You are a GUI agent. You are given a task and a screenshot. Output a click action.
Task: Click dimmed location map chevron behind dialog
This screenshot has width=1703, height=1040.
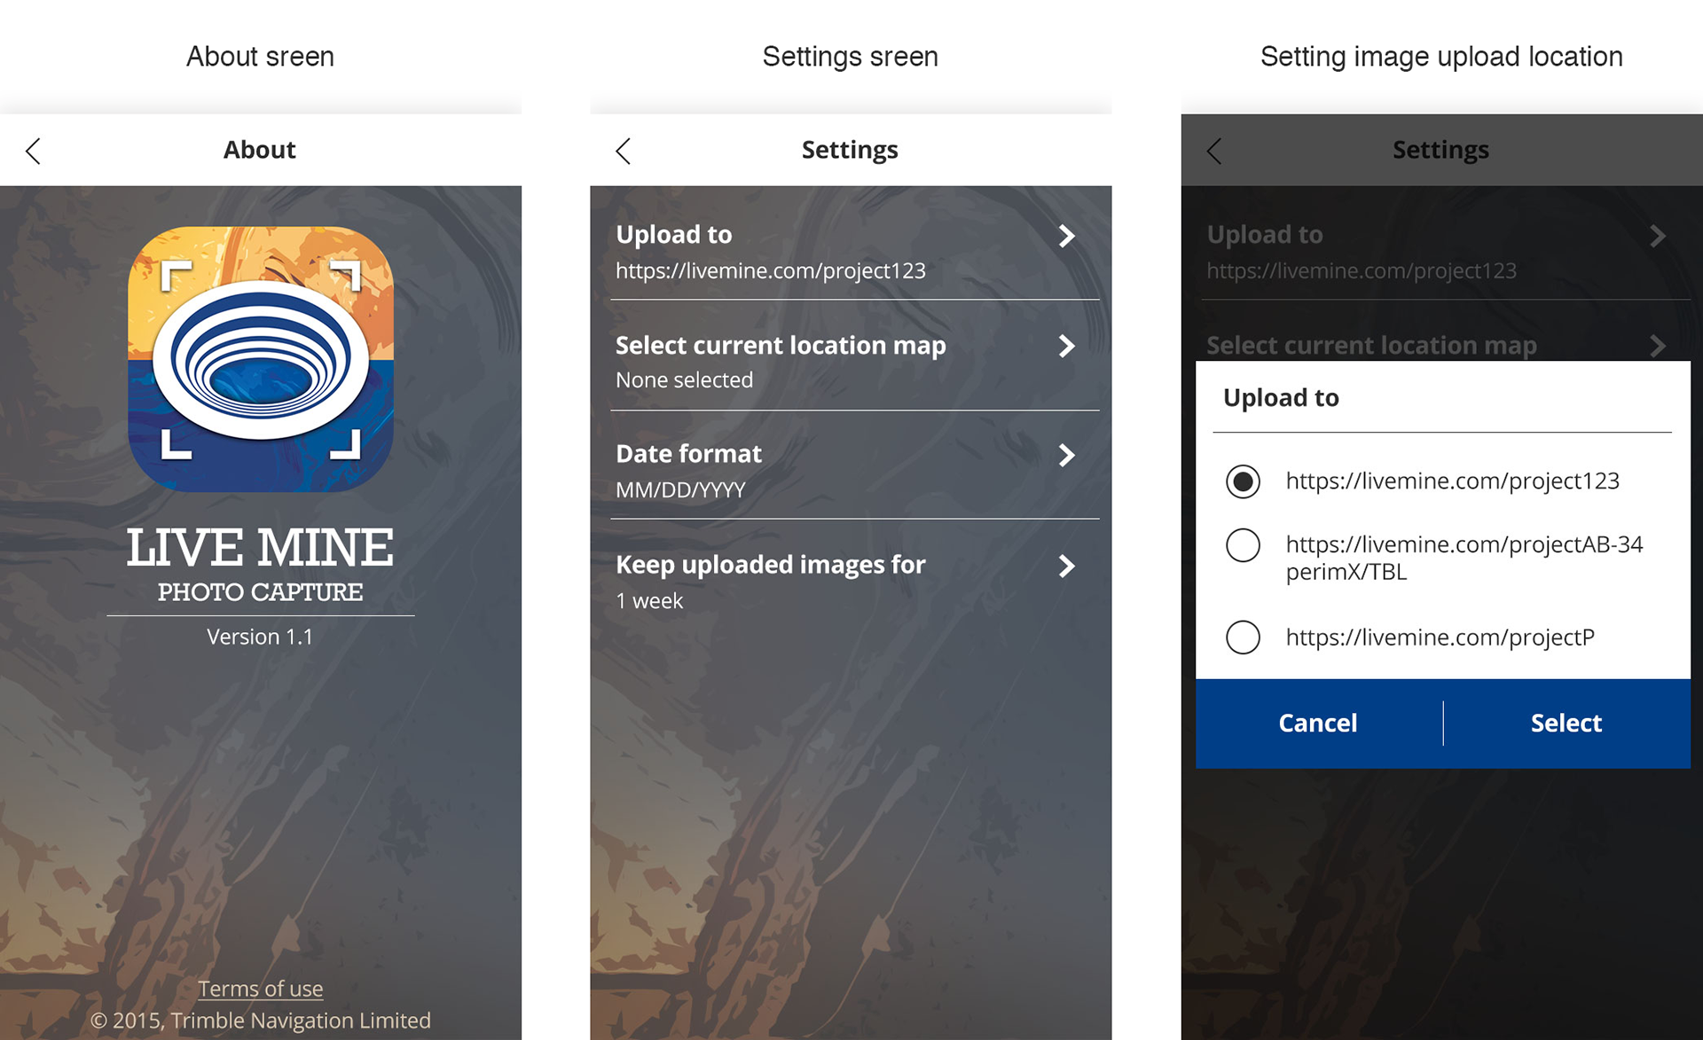[x=1658, y=346]
